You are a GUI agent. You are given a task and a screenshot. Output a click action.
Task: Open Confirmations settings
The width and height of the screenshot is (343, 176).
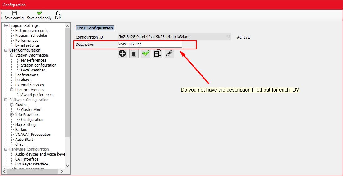26,75
